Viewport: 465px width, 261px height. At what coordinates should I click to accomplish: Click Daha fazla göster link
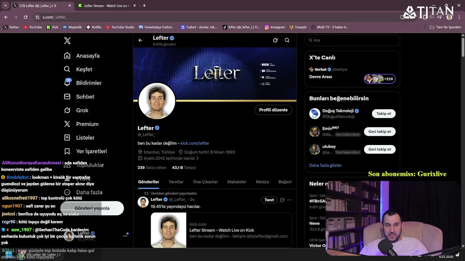coord(325,165)
